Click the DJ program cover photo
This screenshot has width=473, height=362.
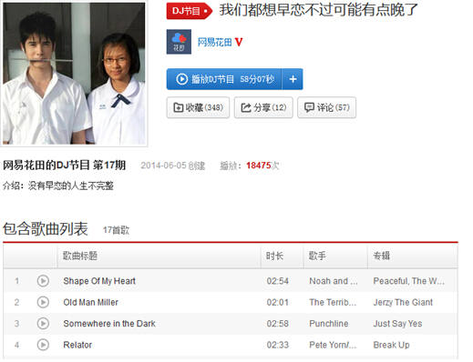pos(74,74)
